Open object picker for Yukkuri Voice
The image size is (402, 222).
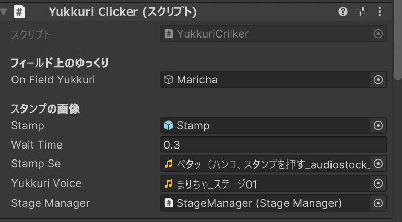[378, 183]
